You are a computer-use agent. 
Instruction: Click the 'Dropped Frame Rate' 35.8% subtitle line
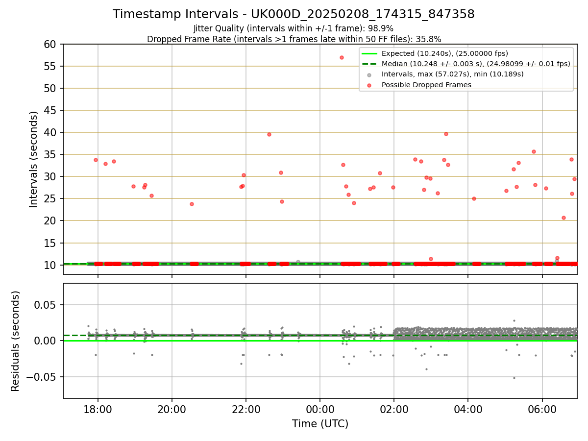coord(294,39)
